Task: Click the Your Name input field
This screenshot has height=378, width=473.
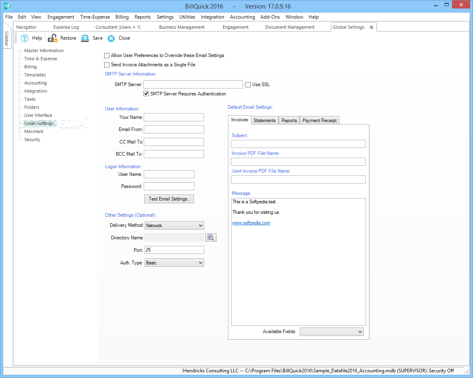Action: pos(174,118)
